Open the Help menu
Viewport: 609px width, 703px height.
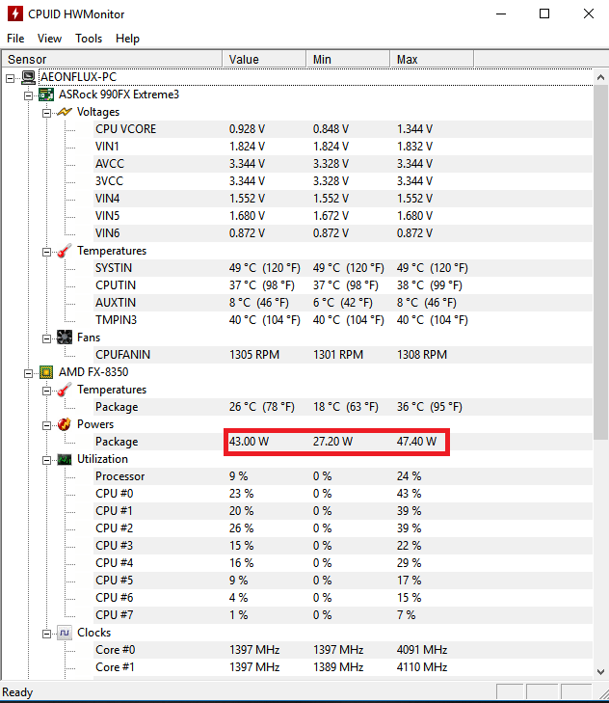coord(128,39)
